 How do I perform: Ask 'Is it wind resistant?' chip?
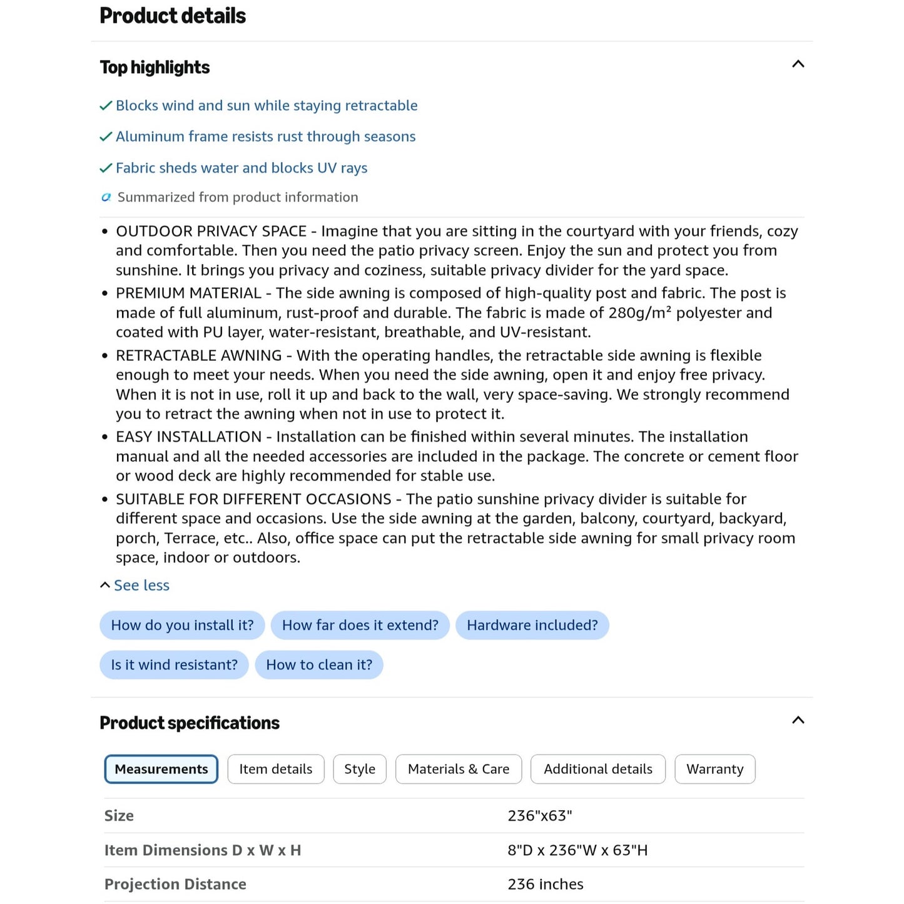click(175, 665)
